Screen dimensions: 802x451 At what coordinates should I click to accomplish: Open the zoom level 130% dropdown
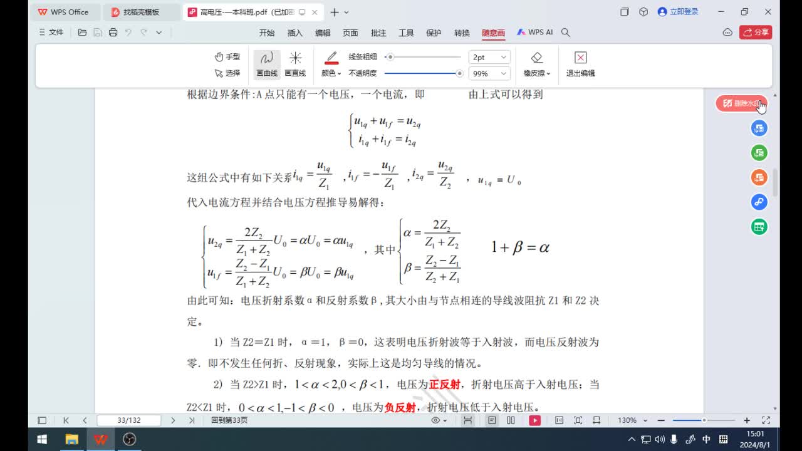pyautogui.click(x=632, y=420)
